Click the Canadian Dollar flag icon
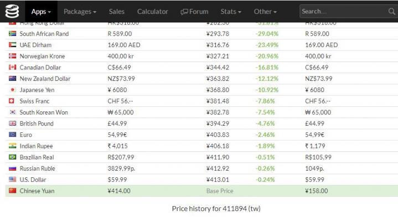 tap(12, 67)
